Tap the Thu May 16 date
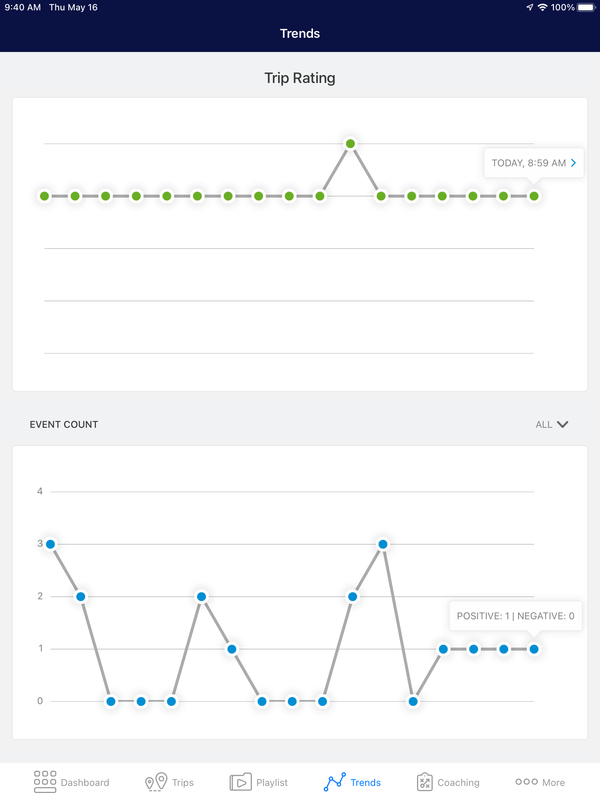Viewport: 600px width, 800px height. pos(73,7)
